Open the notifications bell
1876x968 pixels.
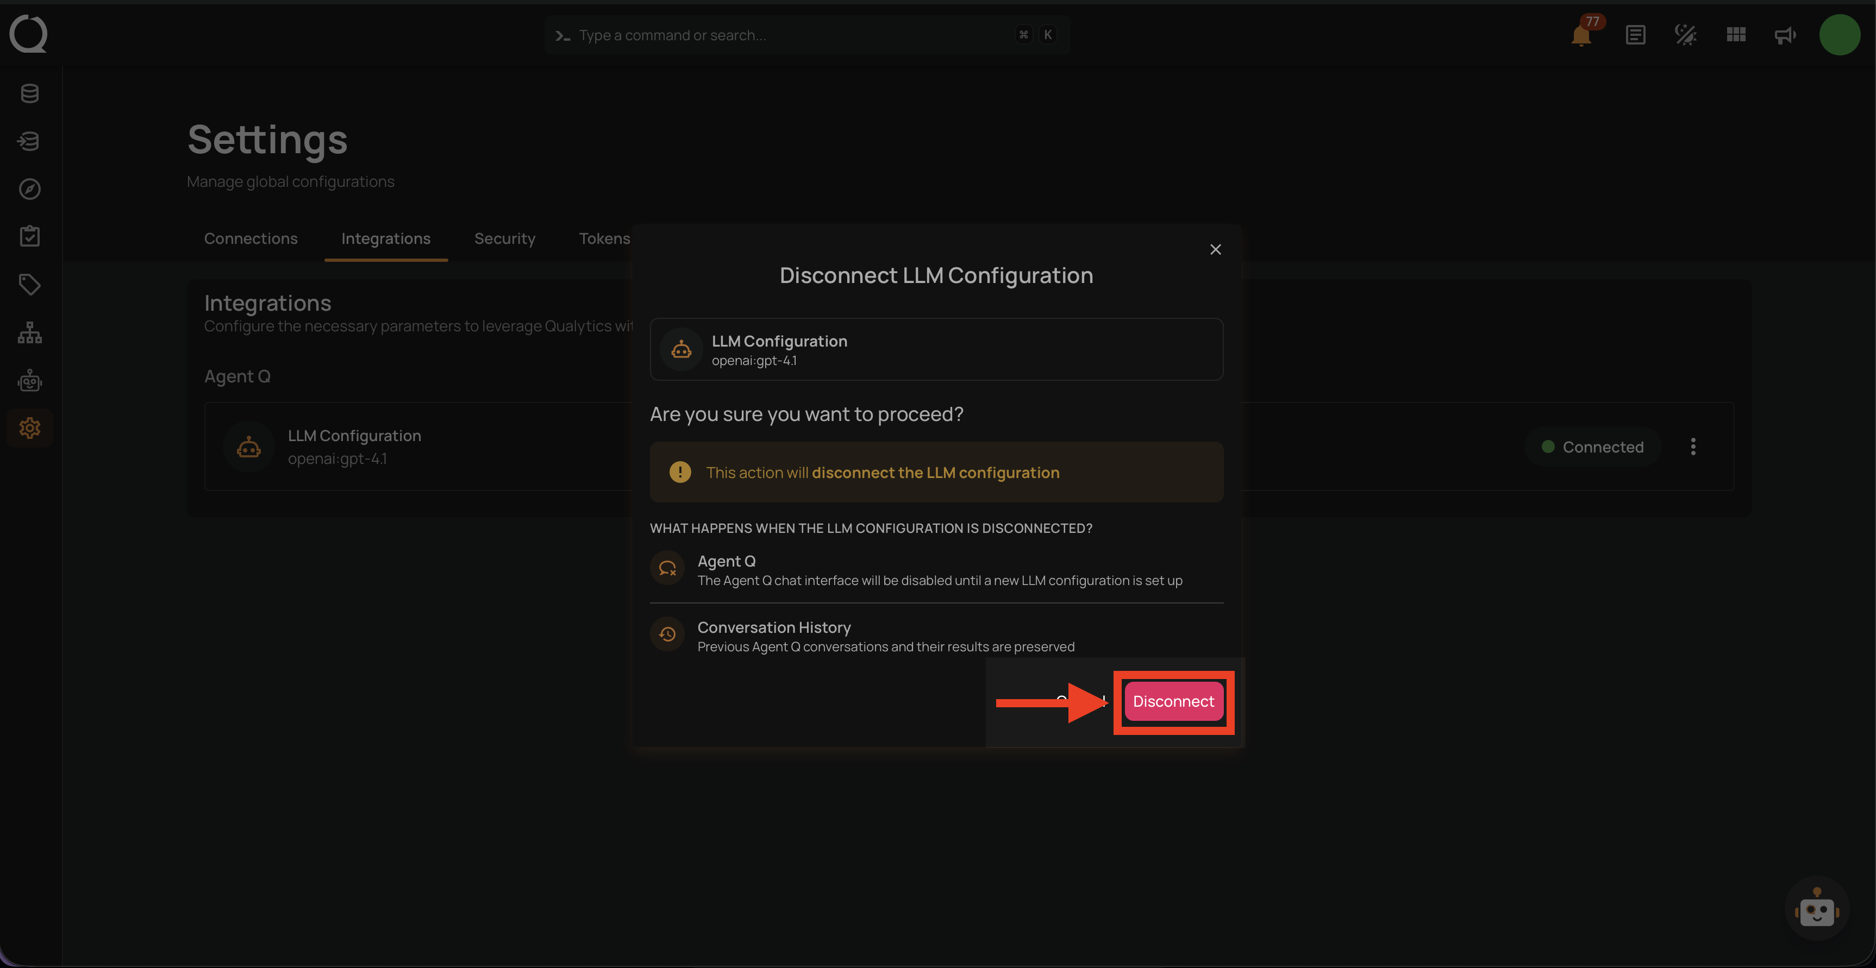pyautogui.click(x=1580, y=35)
